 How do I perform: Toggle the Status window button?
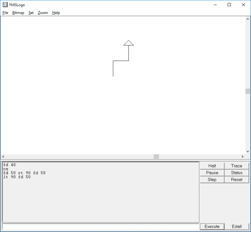237,173
